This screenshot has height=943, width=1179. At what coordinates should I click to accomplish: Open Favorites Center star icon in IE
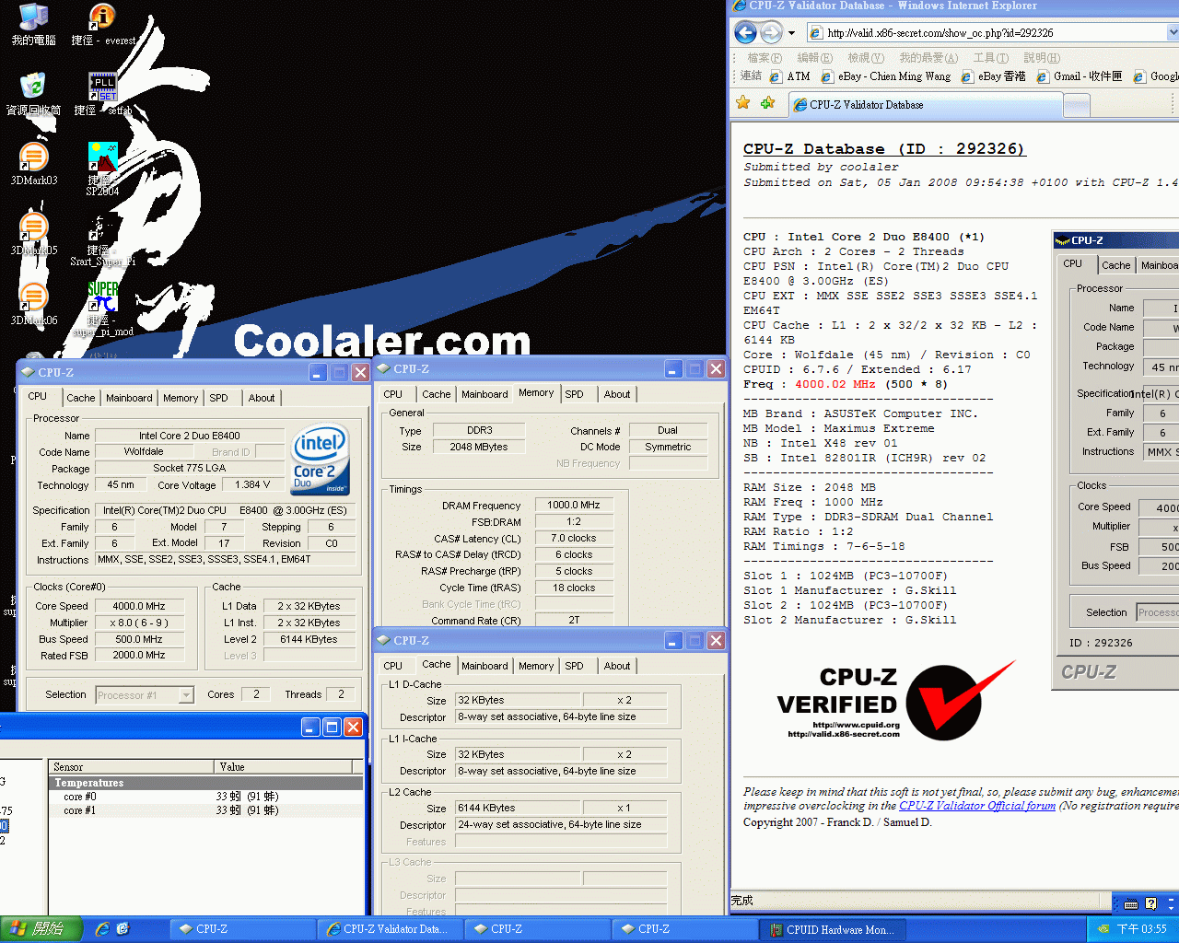tap(742, 104)
